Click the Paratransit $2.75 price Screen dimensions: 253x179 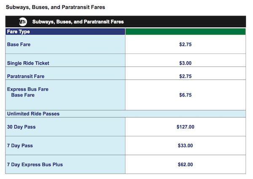(186, 76)
